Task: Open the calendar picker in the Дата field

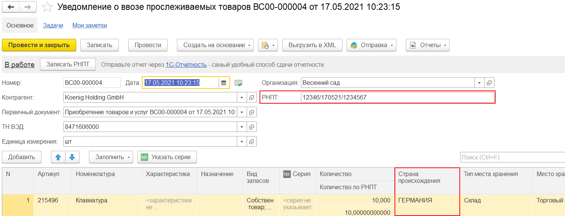Action: [x=224, y=83]
